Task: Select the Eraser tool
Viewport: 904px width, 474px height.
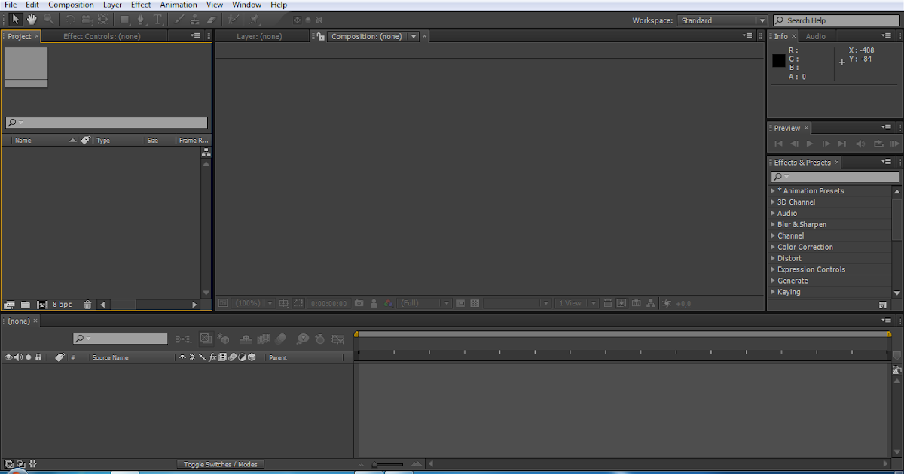Action: click(211, 20)
